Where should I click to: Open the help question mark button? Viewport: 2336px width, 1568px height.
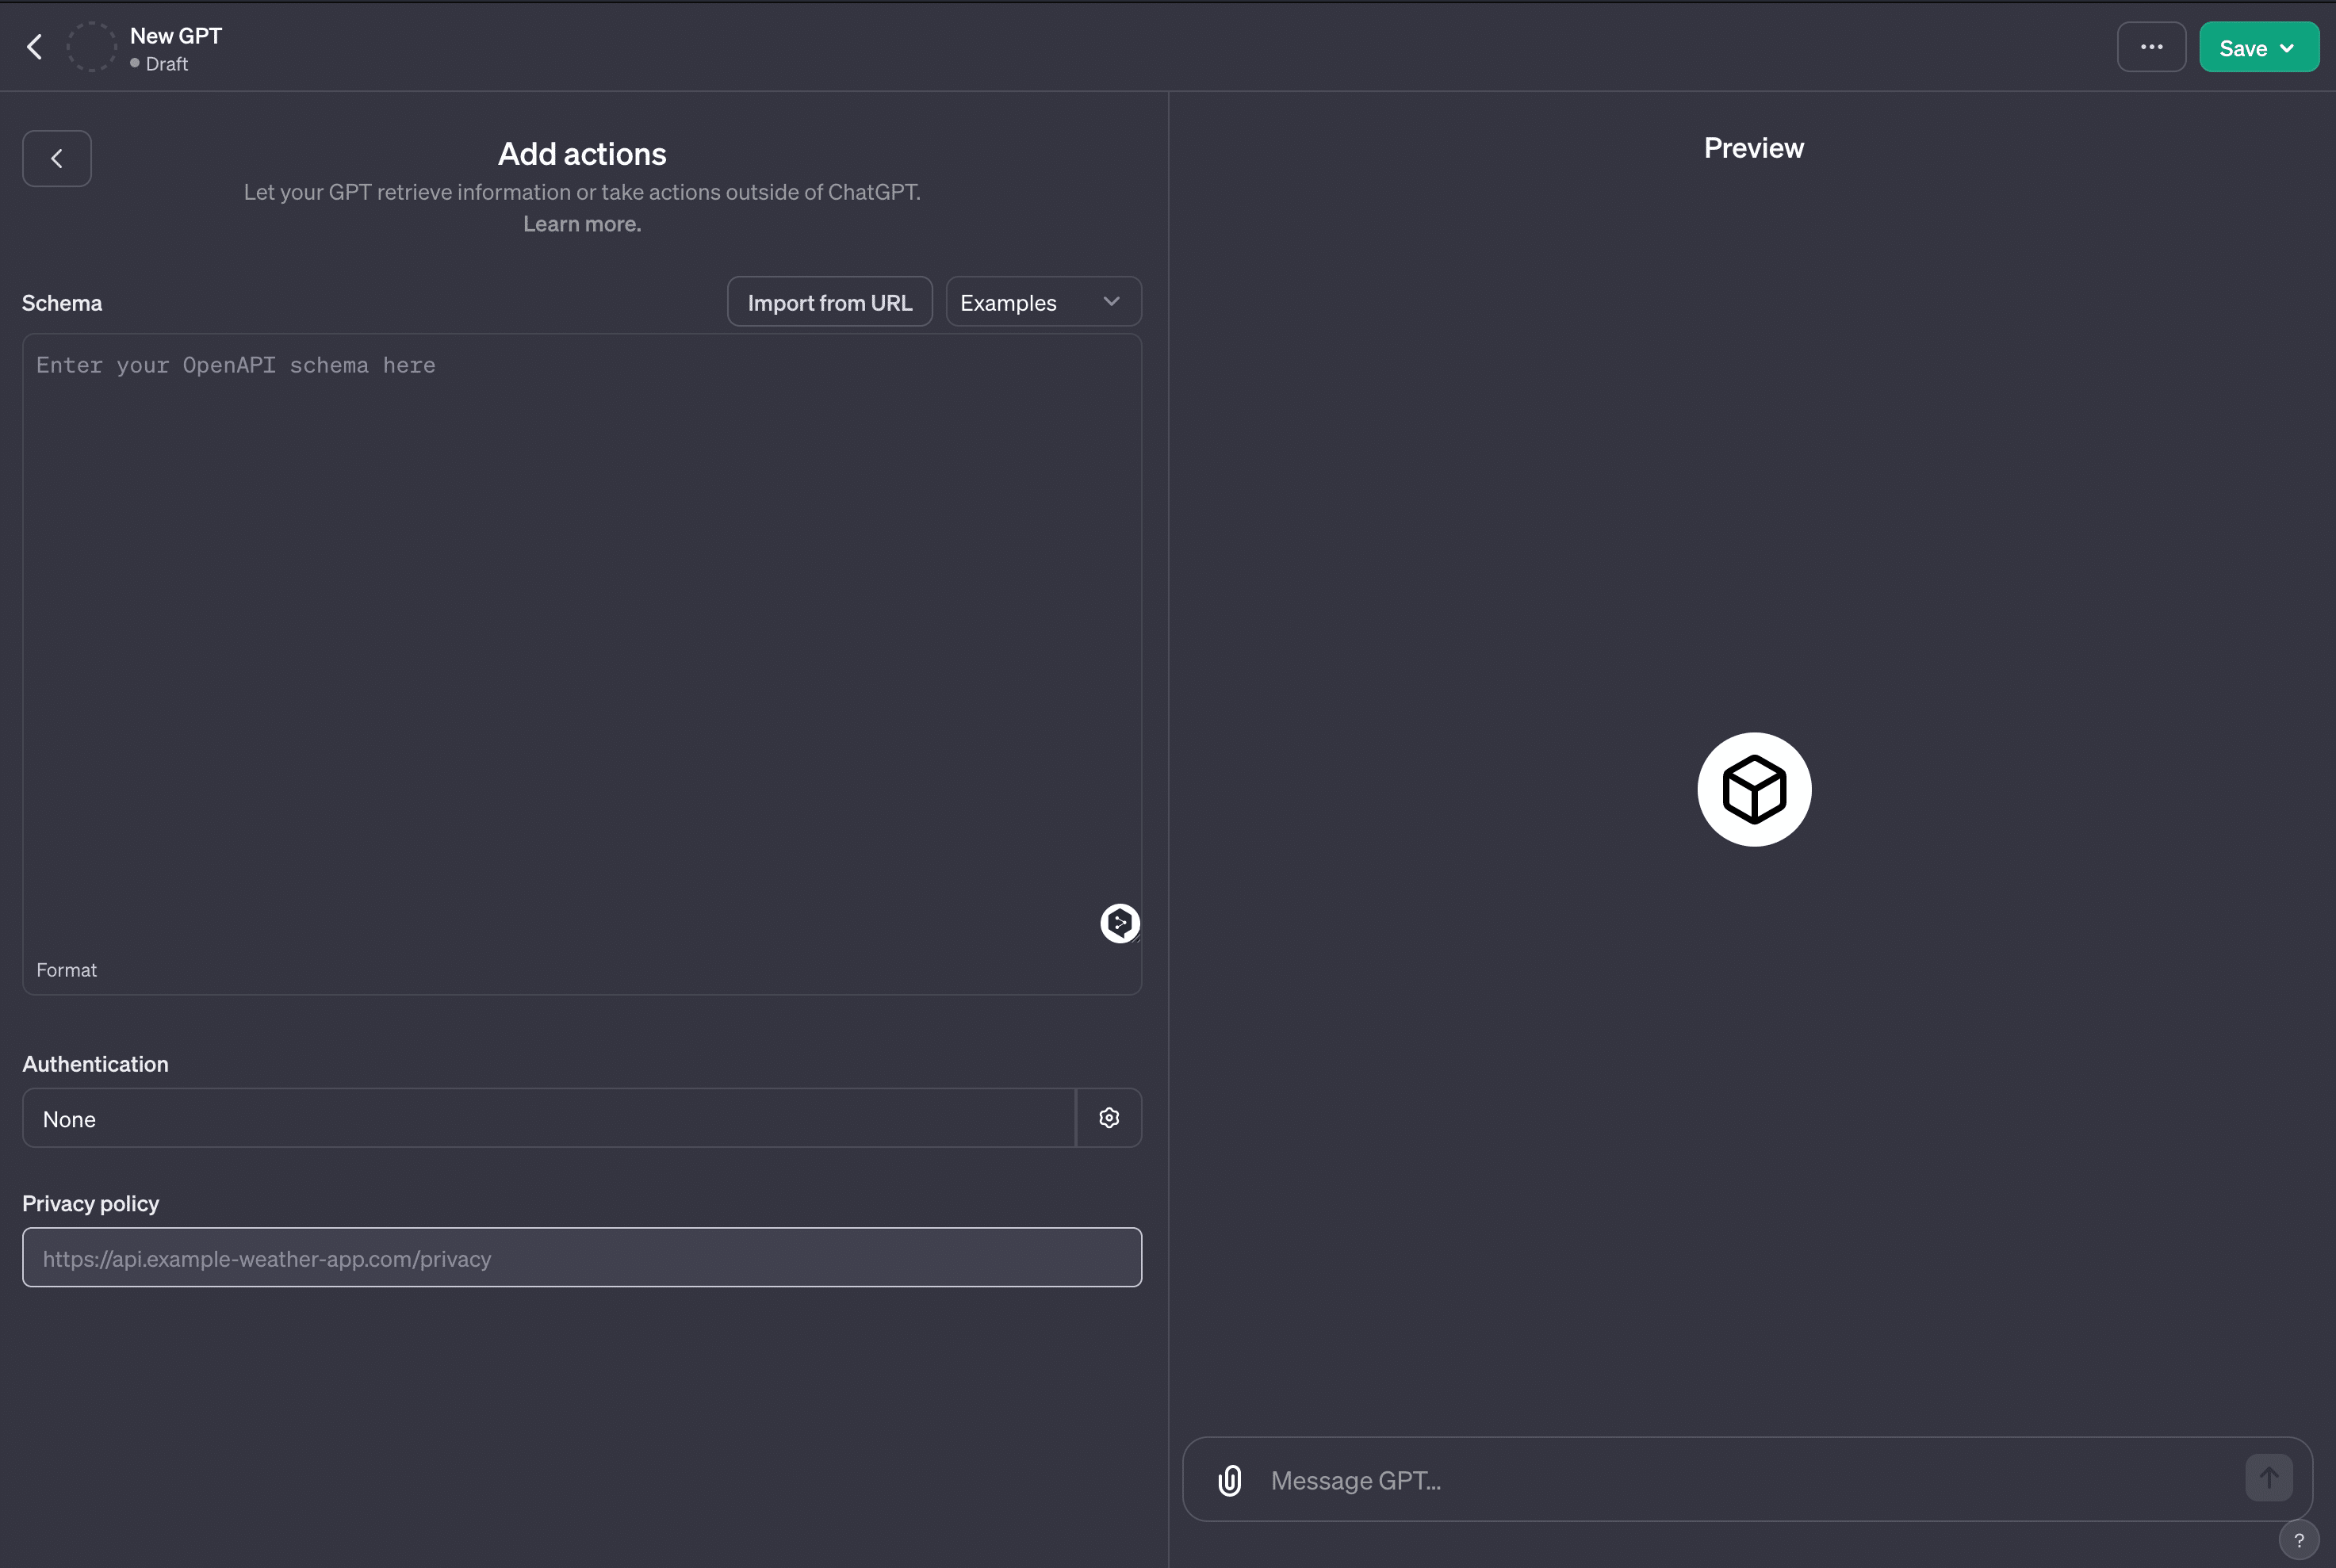point(2298,1540)
